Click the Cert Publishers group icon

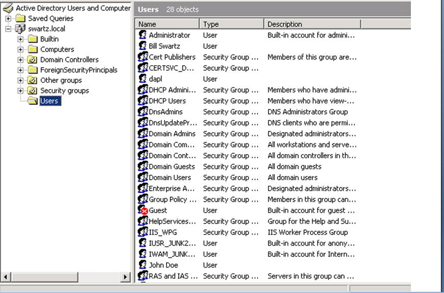pyautogui.click(x=143, y=57)
